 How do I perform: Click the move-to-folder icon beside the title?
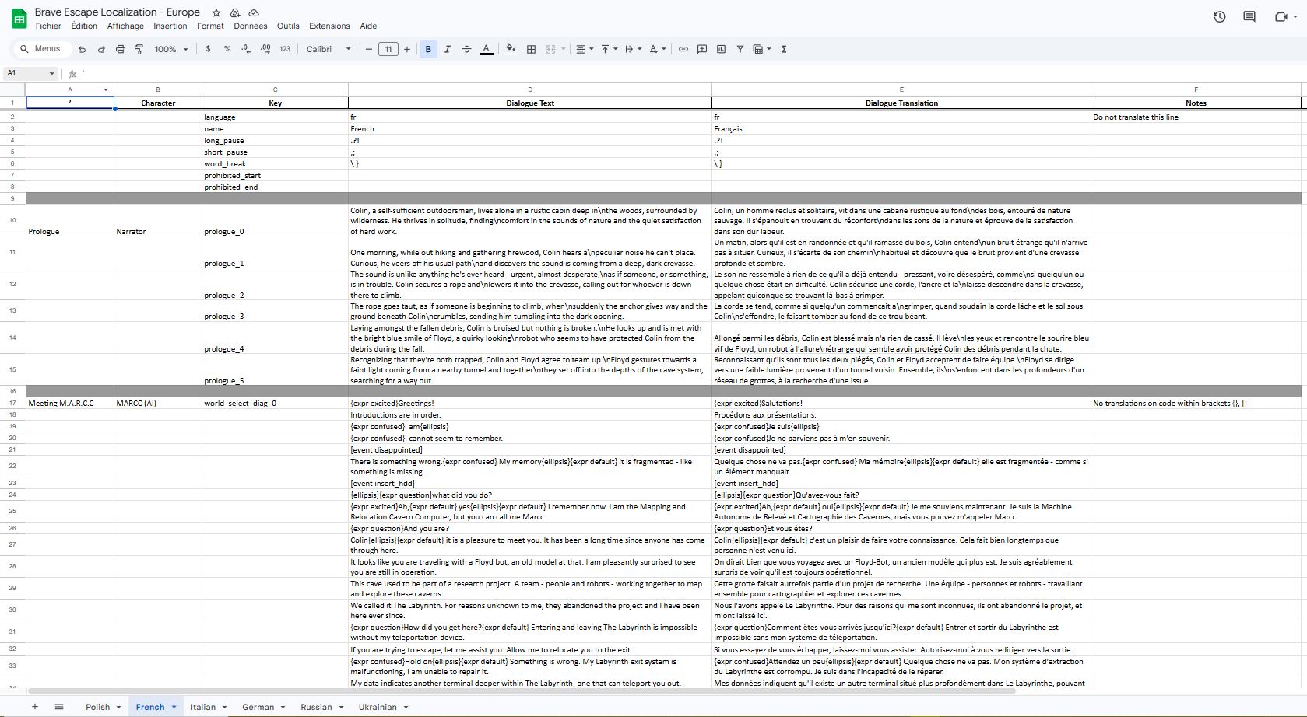(235, 12)
